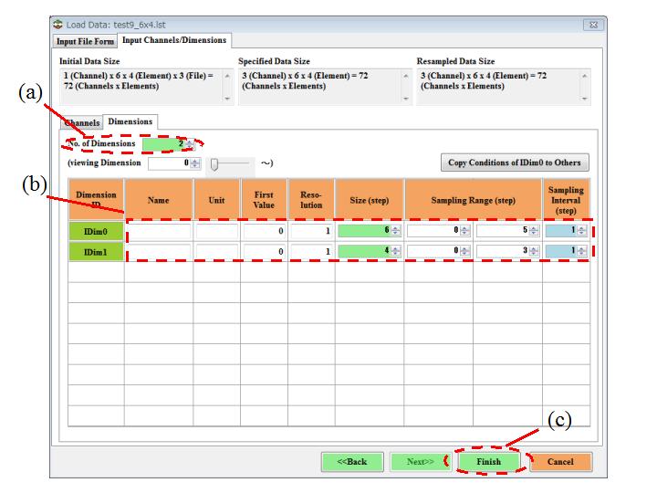Edit the IDim1 Resolution field
This screenshot has width=657, height=493.
[x=310, y=251]
